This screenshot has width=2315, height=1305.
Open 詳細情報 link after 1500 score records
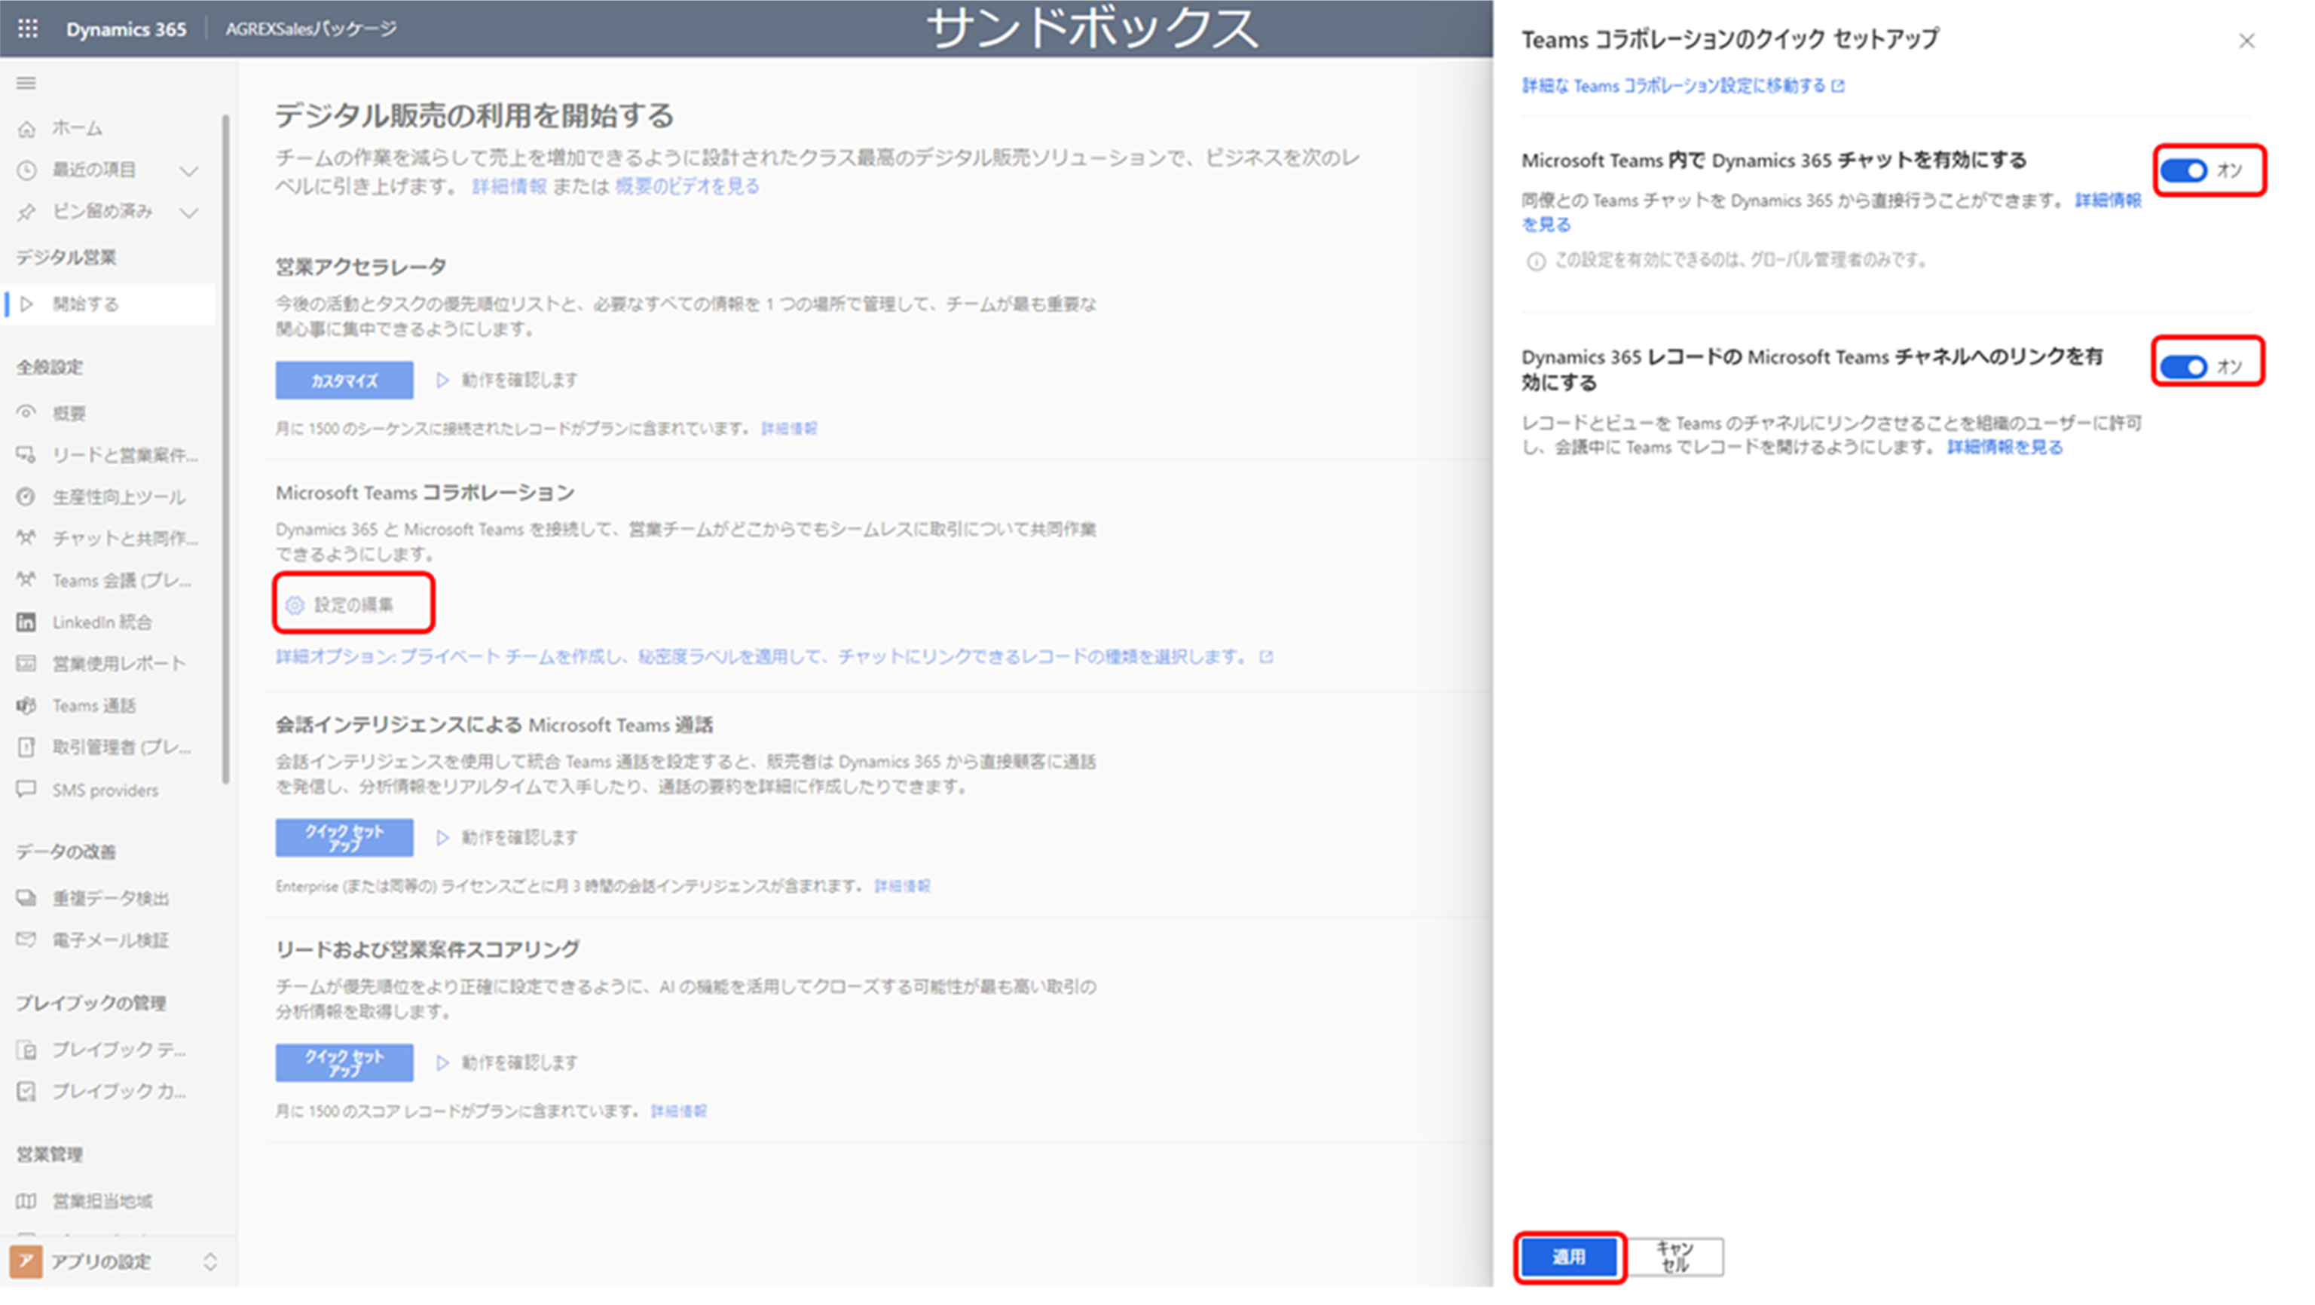[678, 1112]
